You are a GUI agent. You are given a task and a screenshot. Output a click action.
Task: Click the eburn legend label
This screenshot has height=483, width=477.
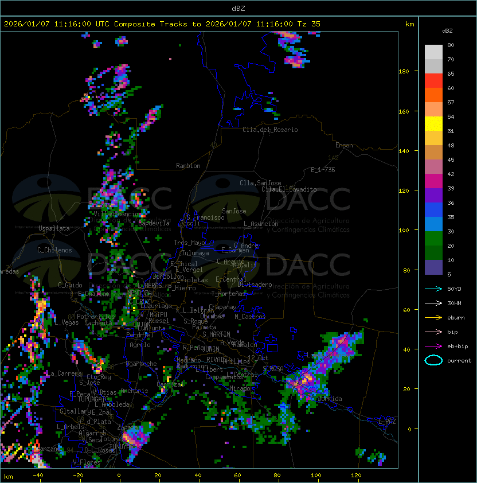click(x=456, y=318)
